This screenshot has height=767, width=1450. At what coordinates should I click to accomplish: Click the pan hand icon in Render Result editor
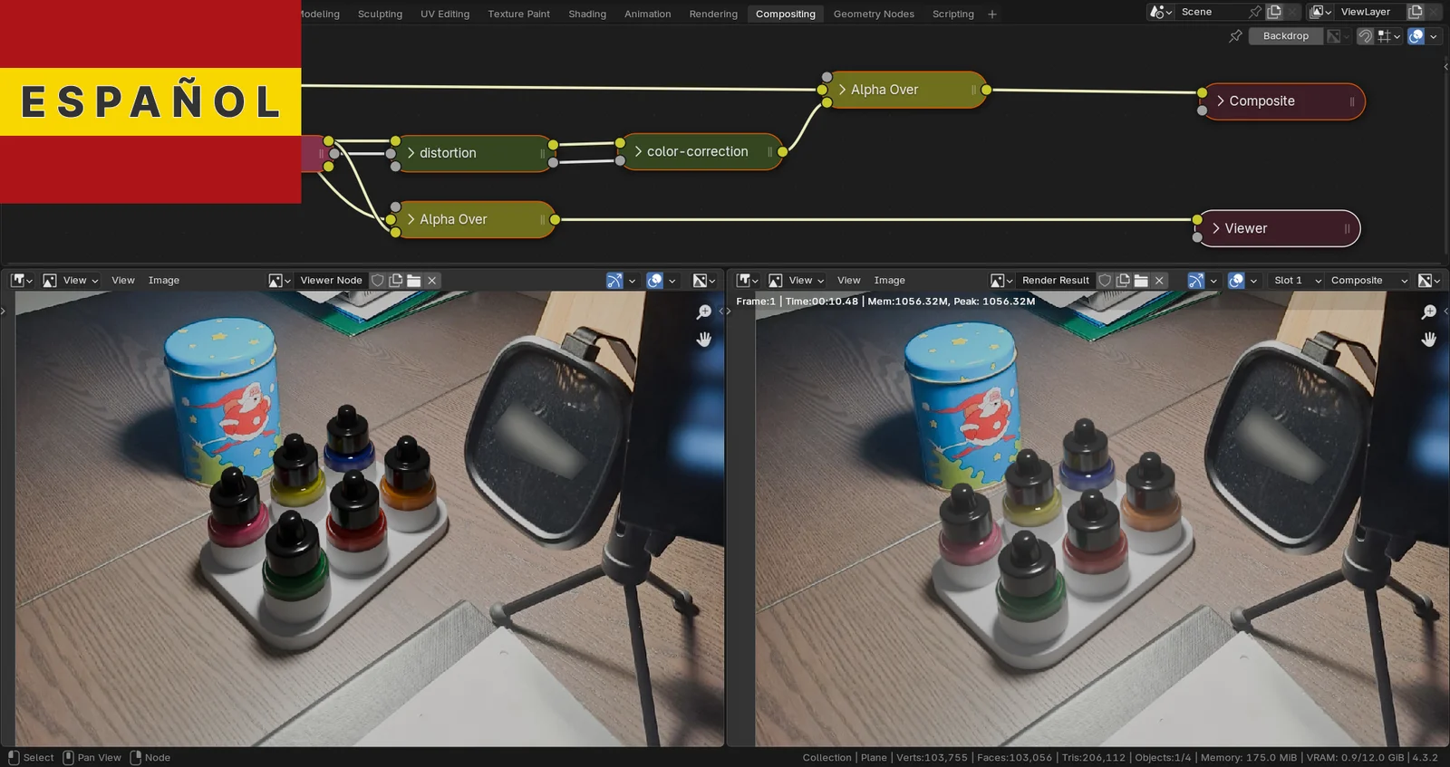(x=1429, y=340)
